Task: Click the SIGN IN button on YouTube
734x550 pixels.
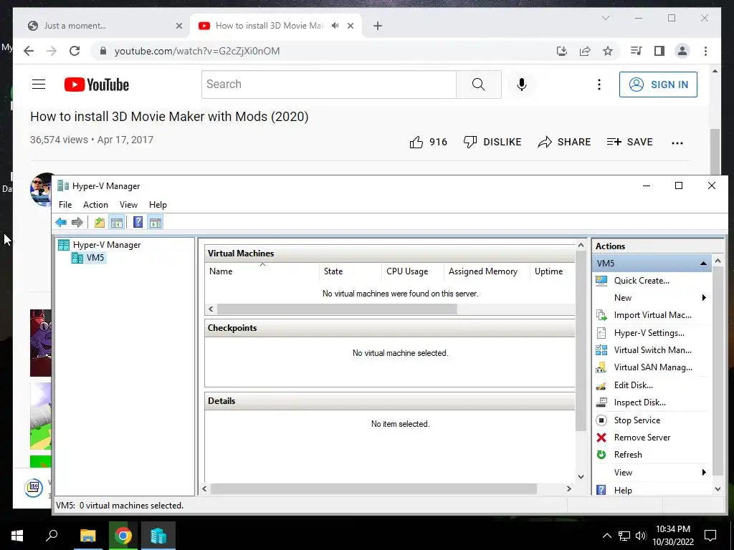Action: point(658,85)
